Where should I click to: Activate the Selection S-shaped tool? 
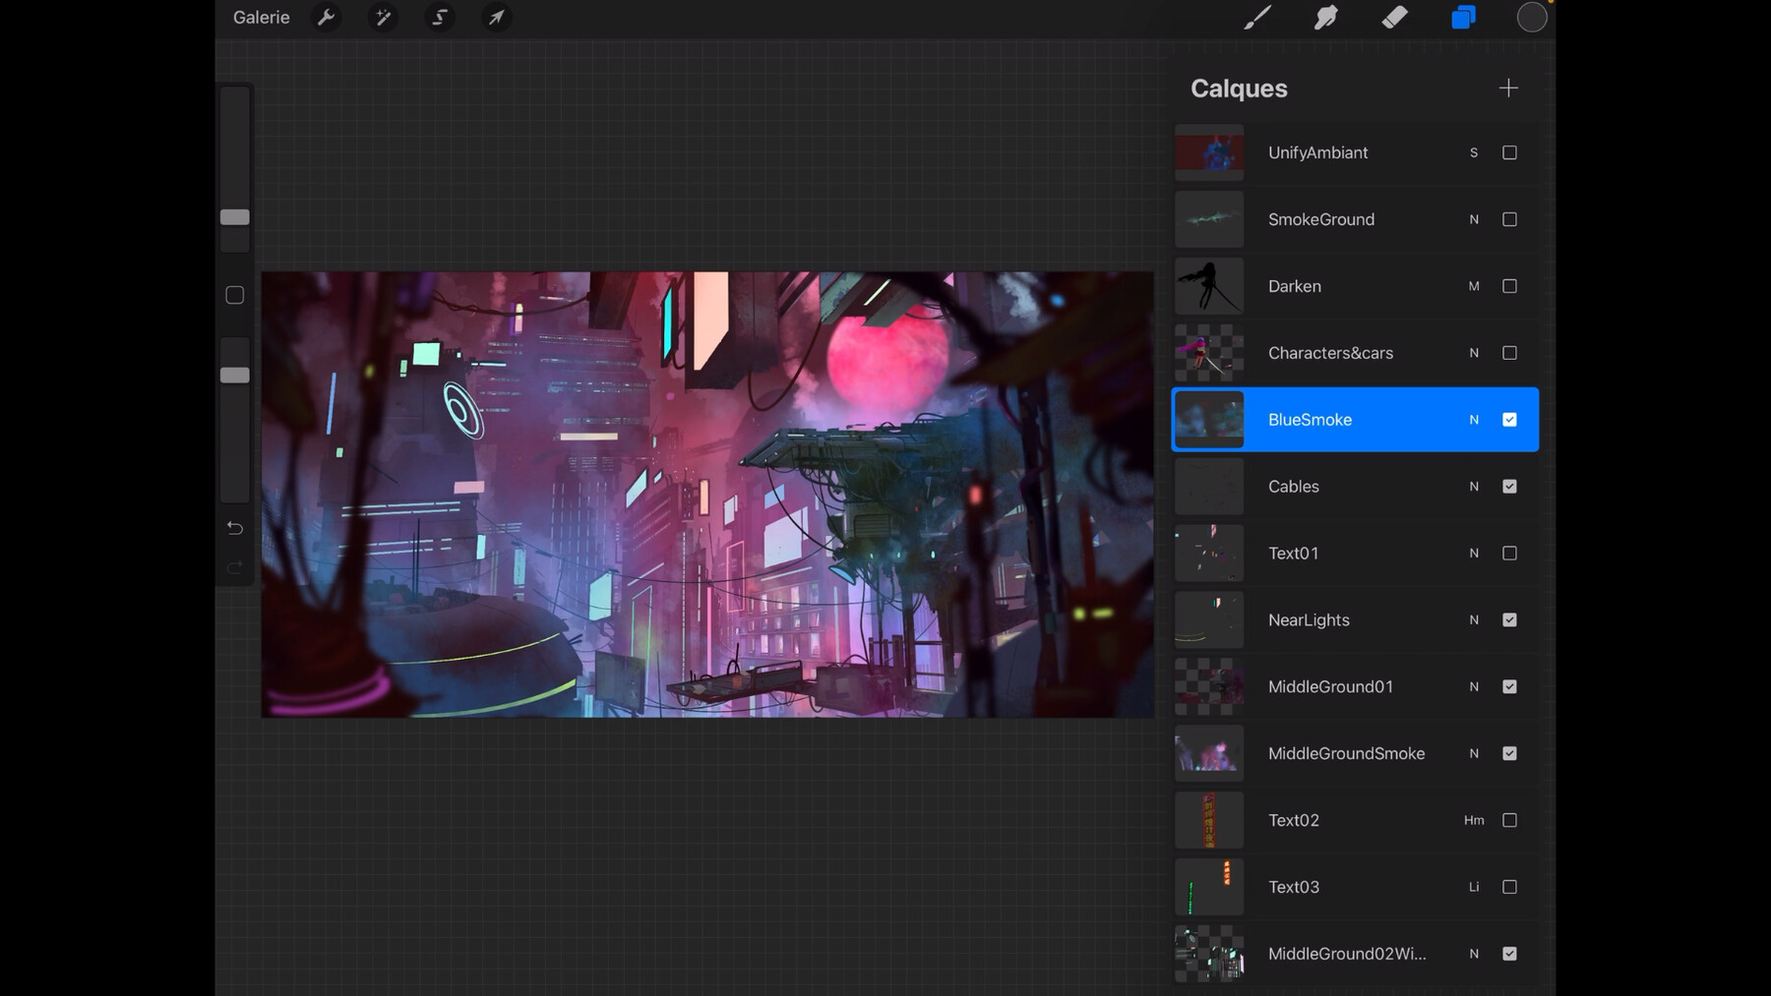pyautogui.click(x=440, y=18)
